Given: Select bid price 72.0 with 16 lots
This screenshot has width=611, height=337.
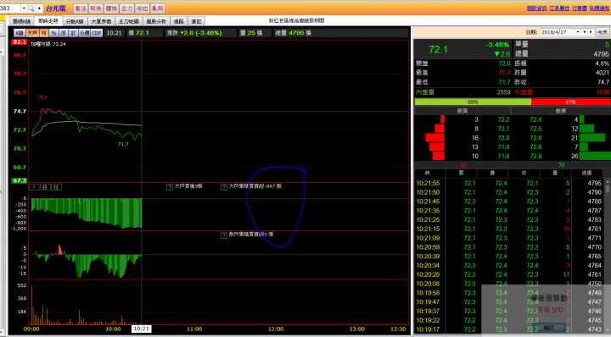Looking at the screenshot, I should coord(503,138).
